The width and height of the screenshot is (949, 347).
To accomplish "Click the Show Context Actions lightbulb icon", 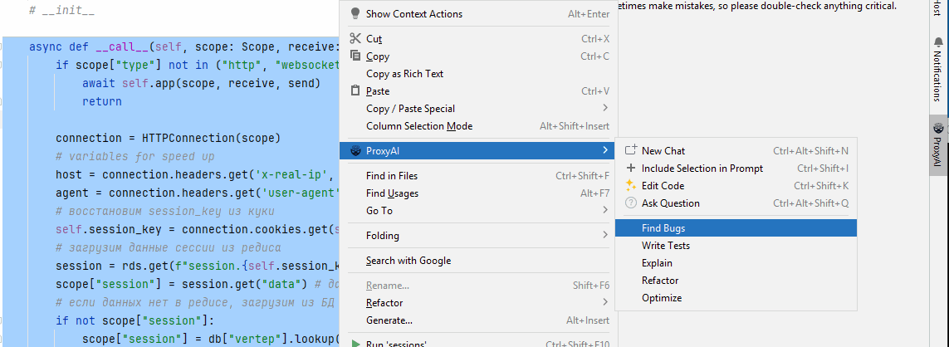I will click(x=355, y=14).
